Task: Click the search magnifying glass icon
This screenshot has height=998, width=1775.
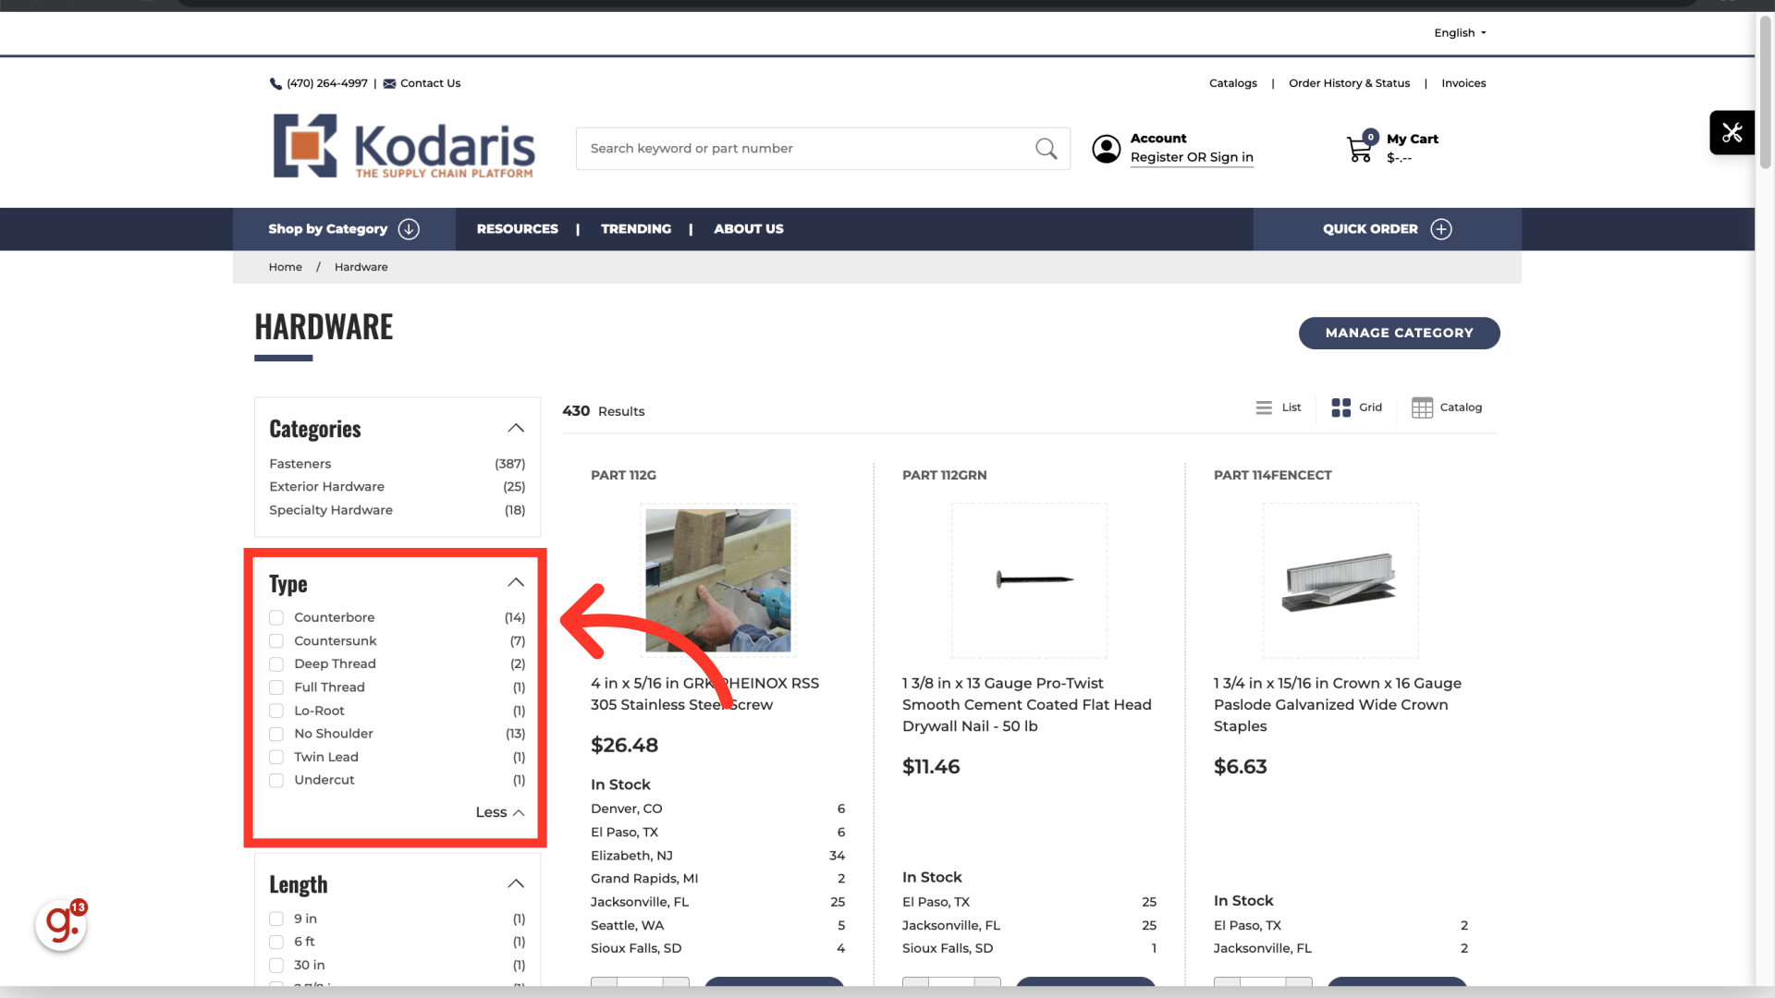Action: click(x=1046, y=149)
